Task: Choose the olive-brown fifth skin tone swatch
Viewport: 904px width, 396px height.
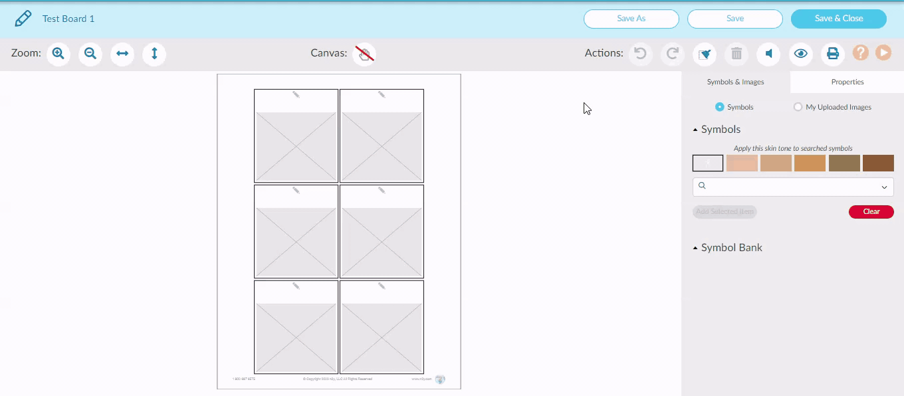Action: coord(844,163)
